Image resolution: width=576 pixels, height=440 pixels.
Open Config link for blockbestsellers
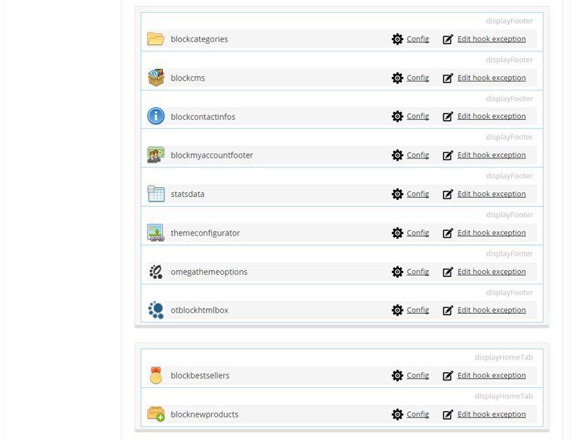click(418, 375)
